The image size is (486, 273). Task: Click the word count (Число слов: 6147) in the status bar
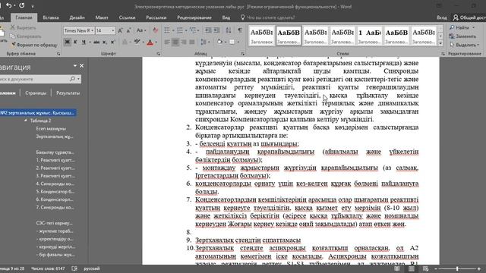(x=48, y=268)
